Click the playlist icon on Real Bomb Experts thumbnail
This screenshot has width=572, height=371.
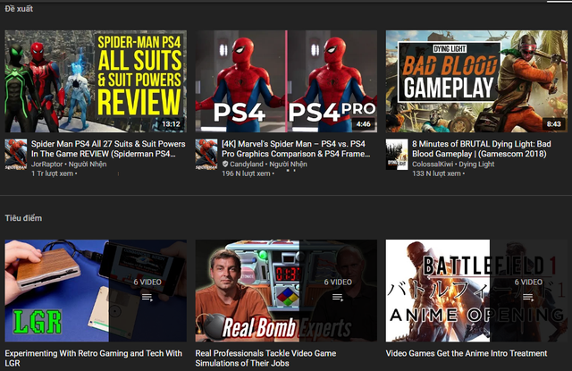[x=338, y=298]
